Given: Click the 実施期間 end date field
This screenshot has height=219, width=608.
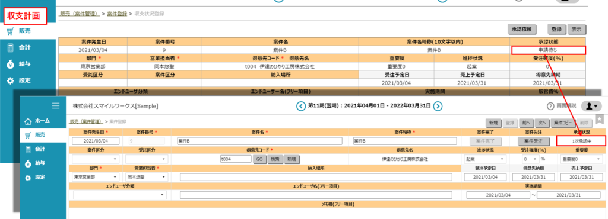Looking at the screenshot, I should click(x=568, y=195).
